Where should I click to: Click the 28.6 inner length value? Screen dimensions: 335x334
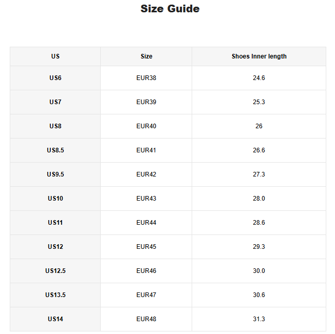259,223
